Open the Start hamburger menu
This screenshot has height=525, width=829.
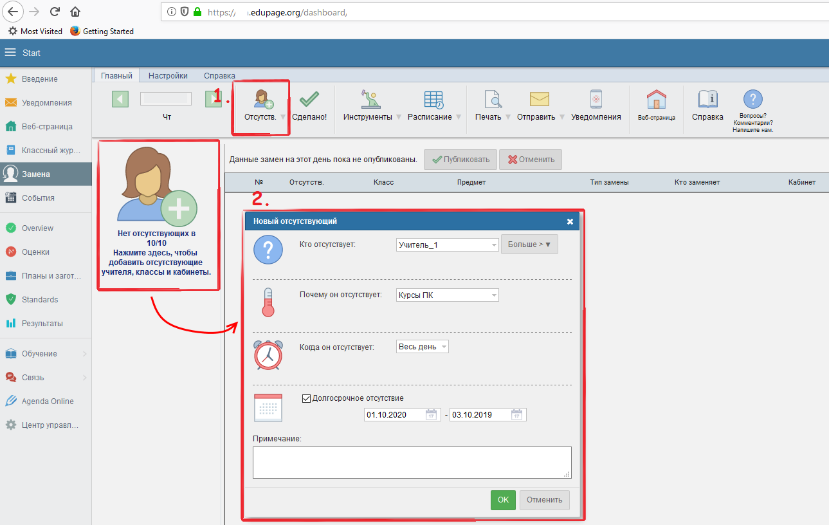10,53
